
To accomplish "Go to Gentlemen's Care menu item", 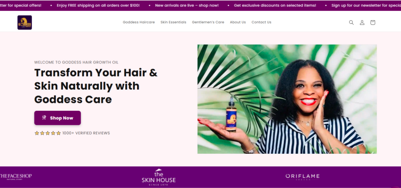I will (208, 22).
